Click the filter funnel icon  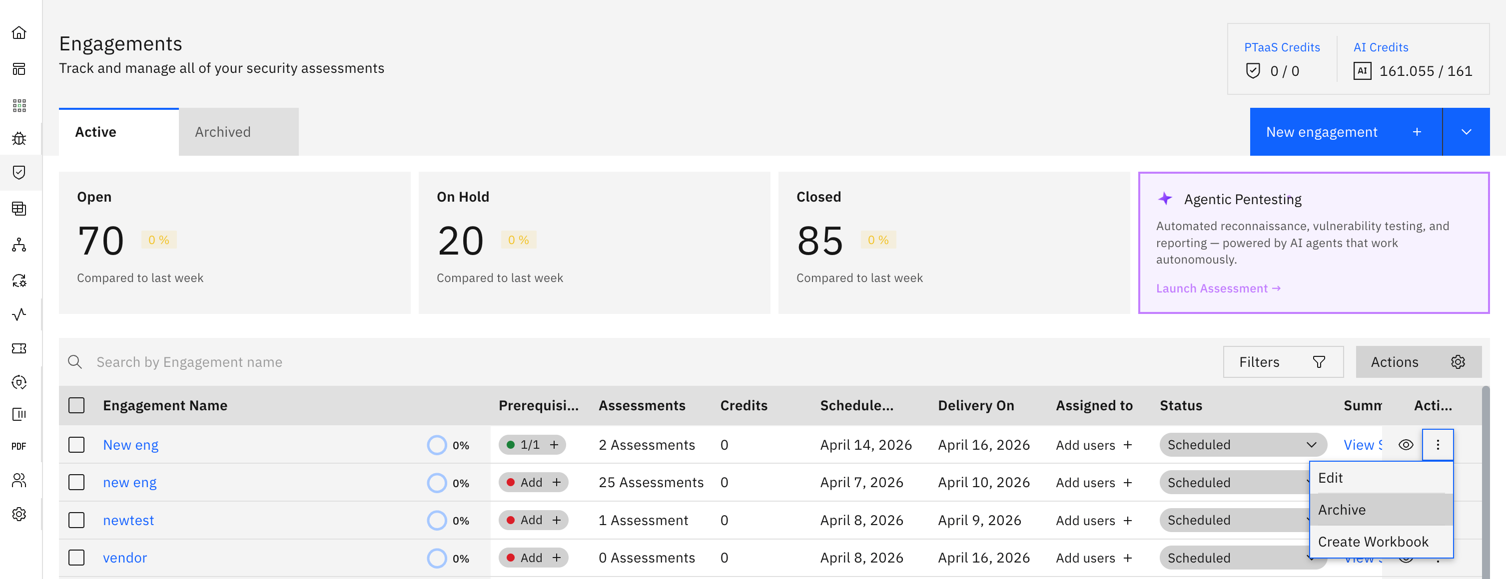[x=1318, y=362]
